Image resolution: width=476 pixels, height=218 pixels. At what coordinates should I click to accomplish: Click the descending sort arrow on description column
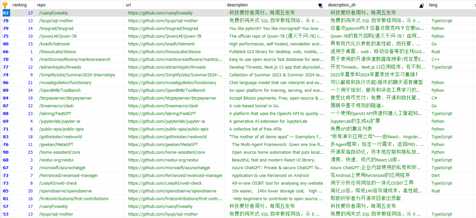pyautogui.click(x=320, y=6)
